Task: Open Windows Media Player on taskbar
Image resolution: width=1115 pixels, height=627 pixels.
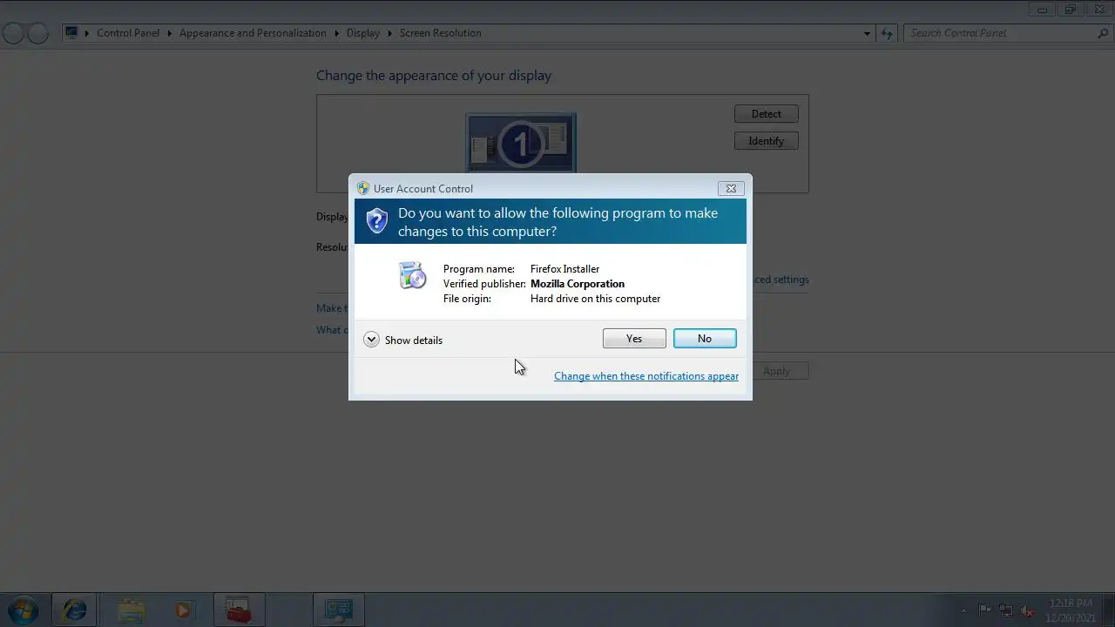Action: (184, 610)
